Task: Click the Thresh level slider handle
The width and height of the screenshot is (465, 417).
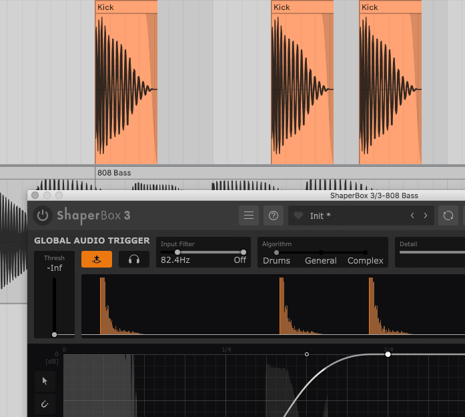Action: click(x=54, y=334)
